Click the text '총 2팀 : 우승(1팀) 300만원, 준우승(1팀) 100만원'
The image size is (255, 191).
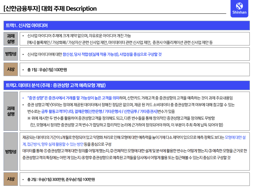click(x=61, y=179)
